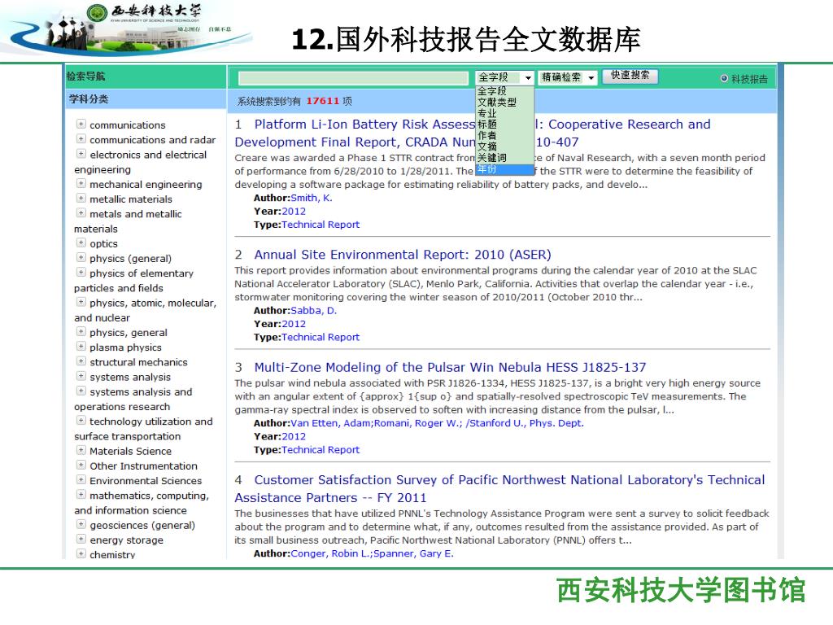Image resolution: width=833 pixels, height=625 pixels.
Task: Expand the mechanical engineering node
Action: pyautogui.click(x=81, y=183)
